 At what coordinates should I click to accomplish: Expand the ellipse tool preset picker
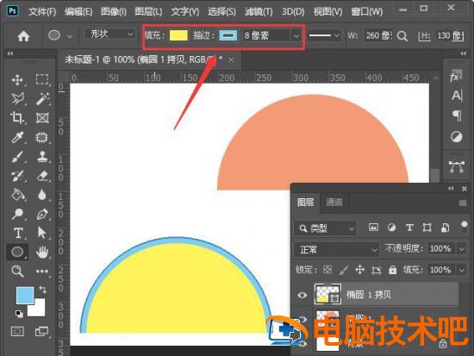coord(70,36)
